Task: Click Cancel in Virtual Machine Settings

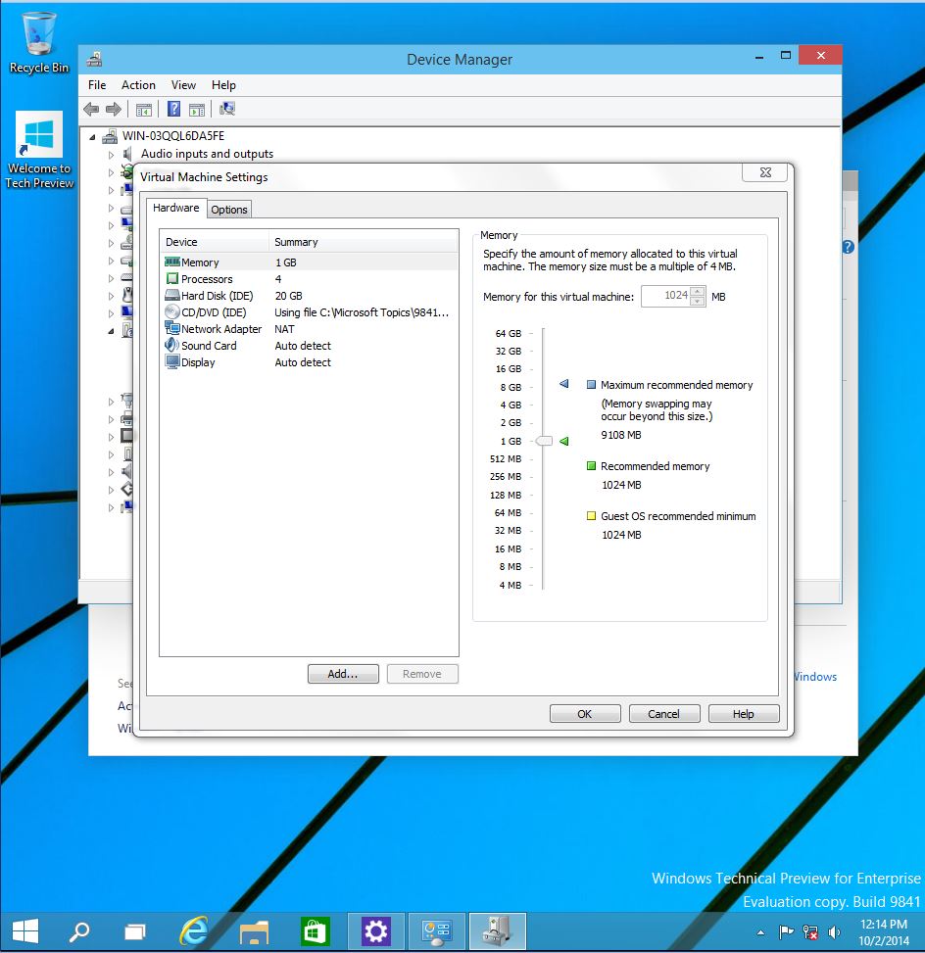Action: 663,714
